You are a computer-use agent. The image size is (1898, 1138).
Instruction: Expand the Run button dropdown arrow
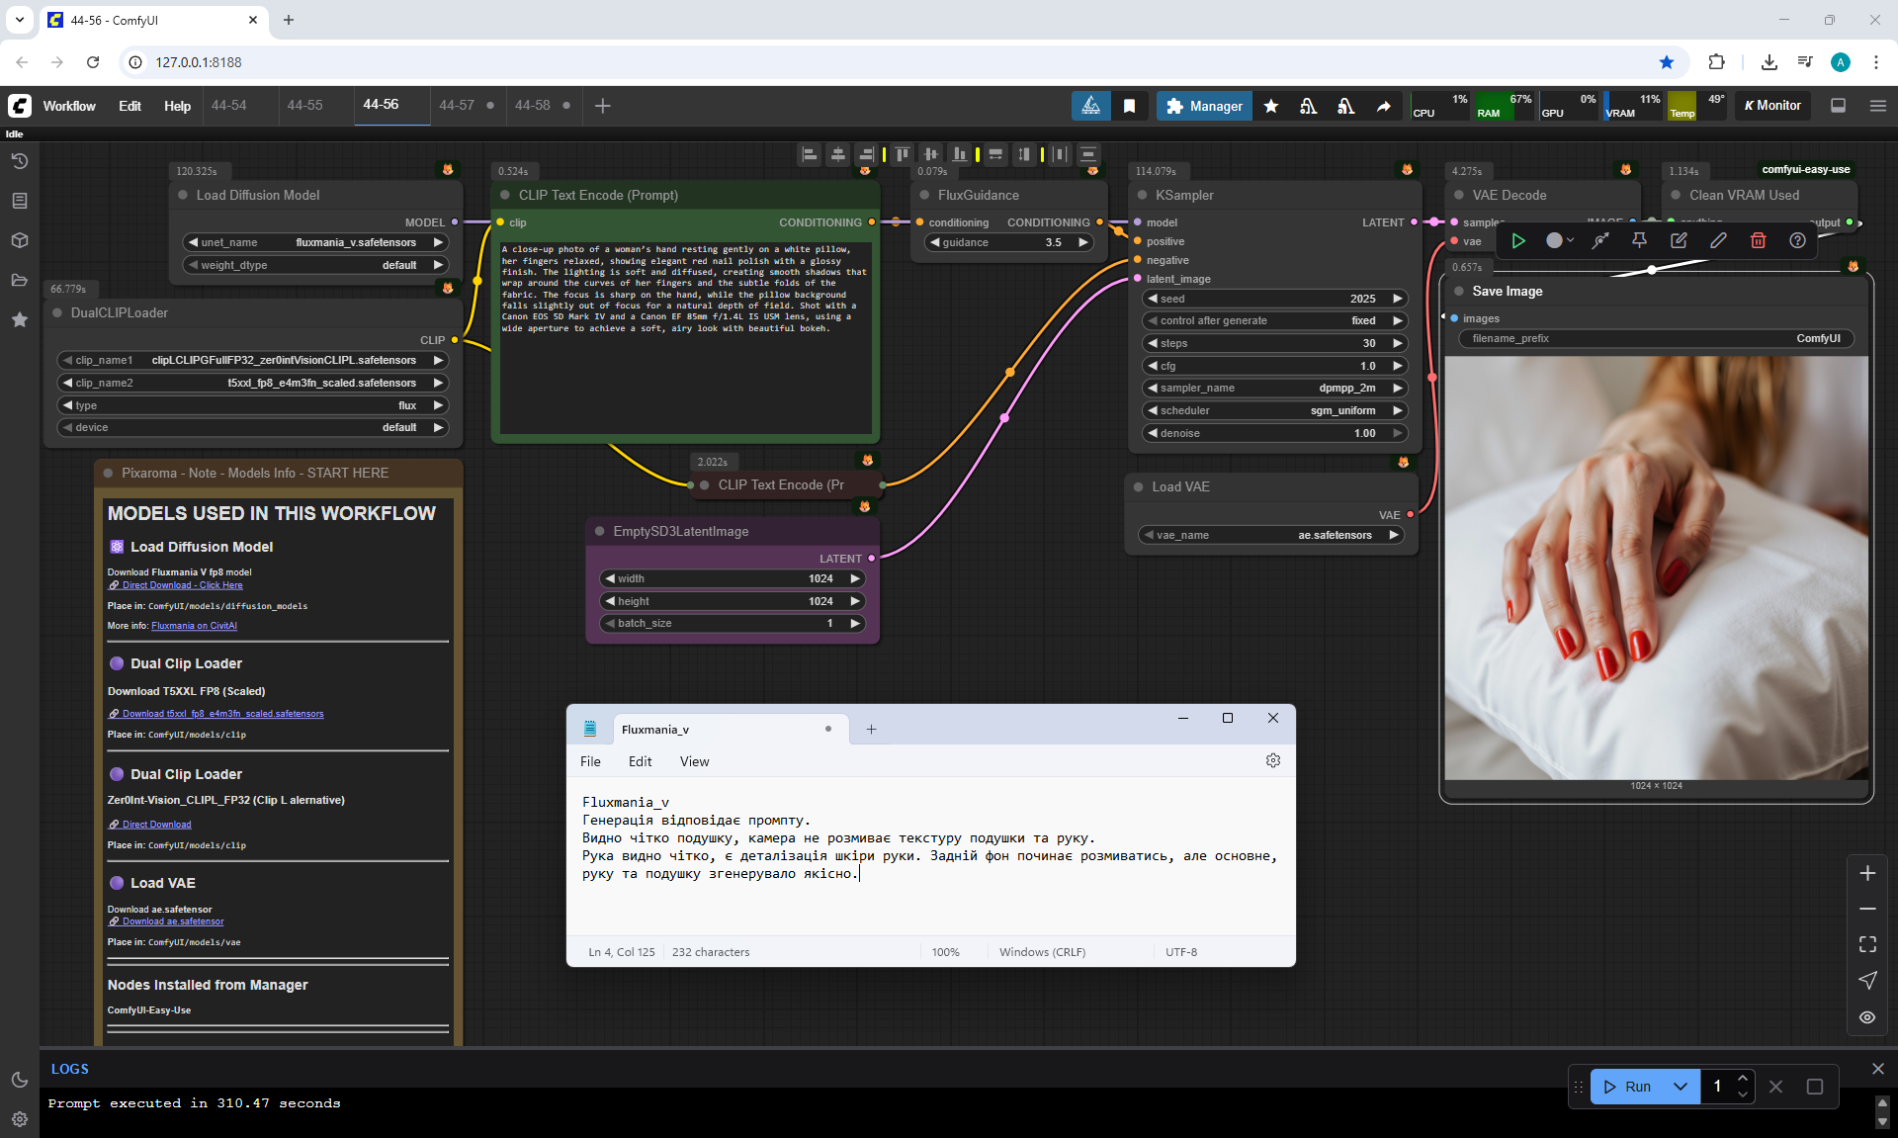point(1680,1086)
